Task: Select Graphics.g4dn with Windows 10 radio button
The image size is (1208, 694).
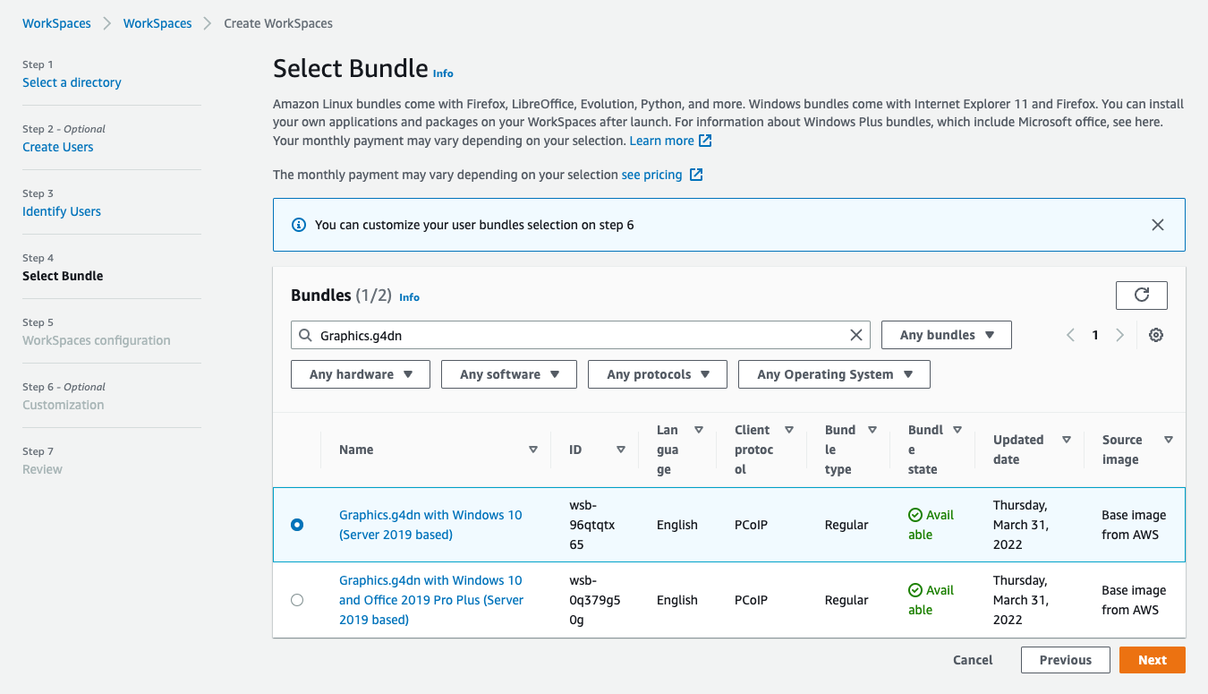Action: coord(297,525)
